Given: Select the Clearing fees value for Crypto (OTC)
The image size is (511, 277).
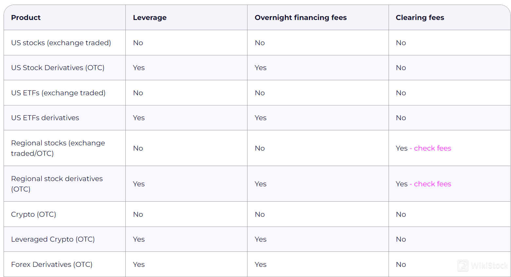Looking at the screenshot, I should point(401,214).
